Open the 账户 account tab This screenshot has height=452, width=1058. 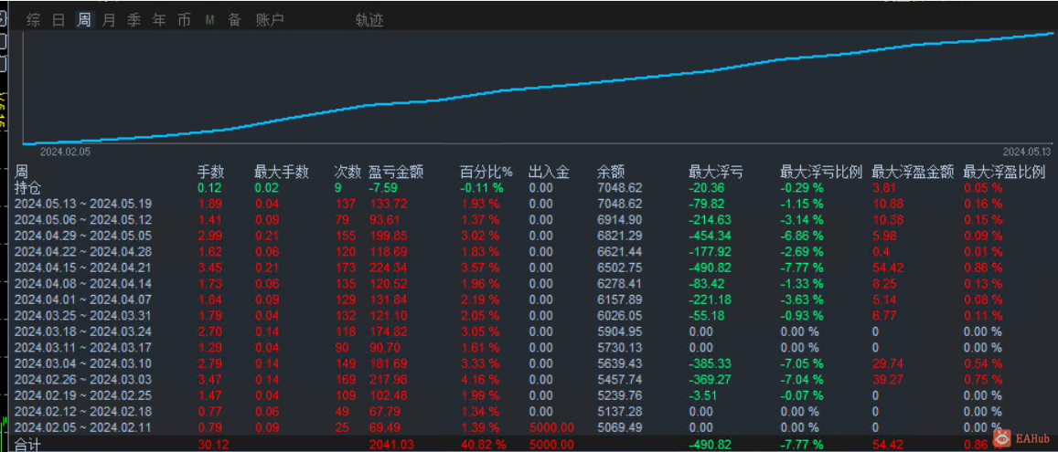pos(270,20)
